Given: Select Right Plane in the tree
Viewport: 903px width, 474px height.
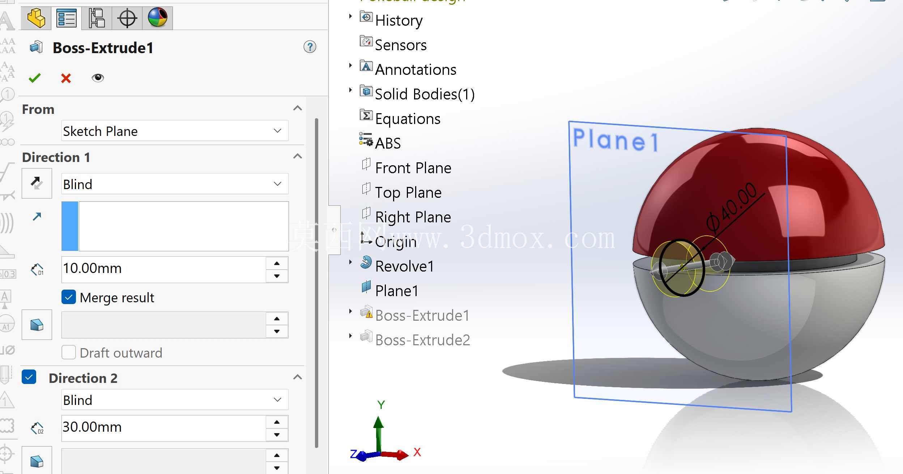Looking at the screenshot, I should pos(413,217).
